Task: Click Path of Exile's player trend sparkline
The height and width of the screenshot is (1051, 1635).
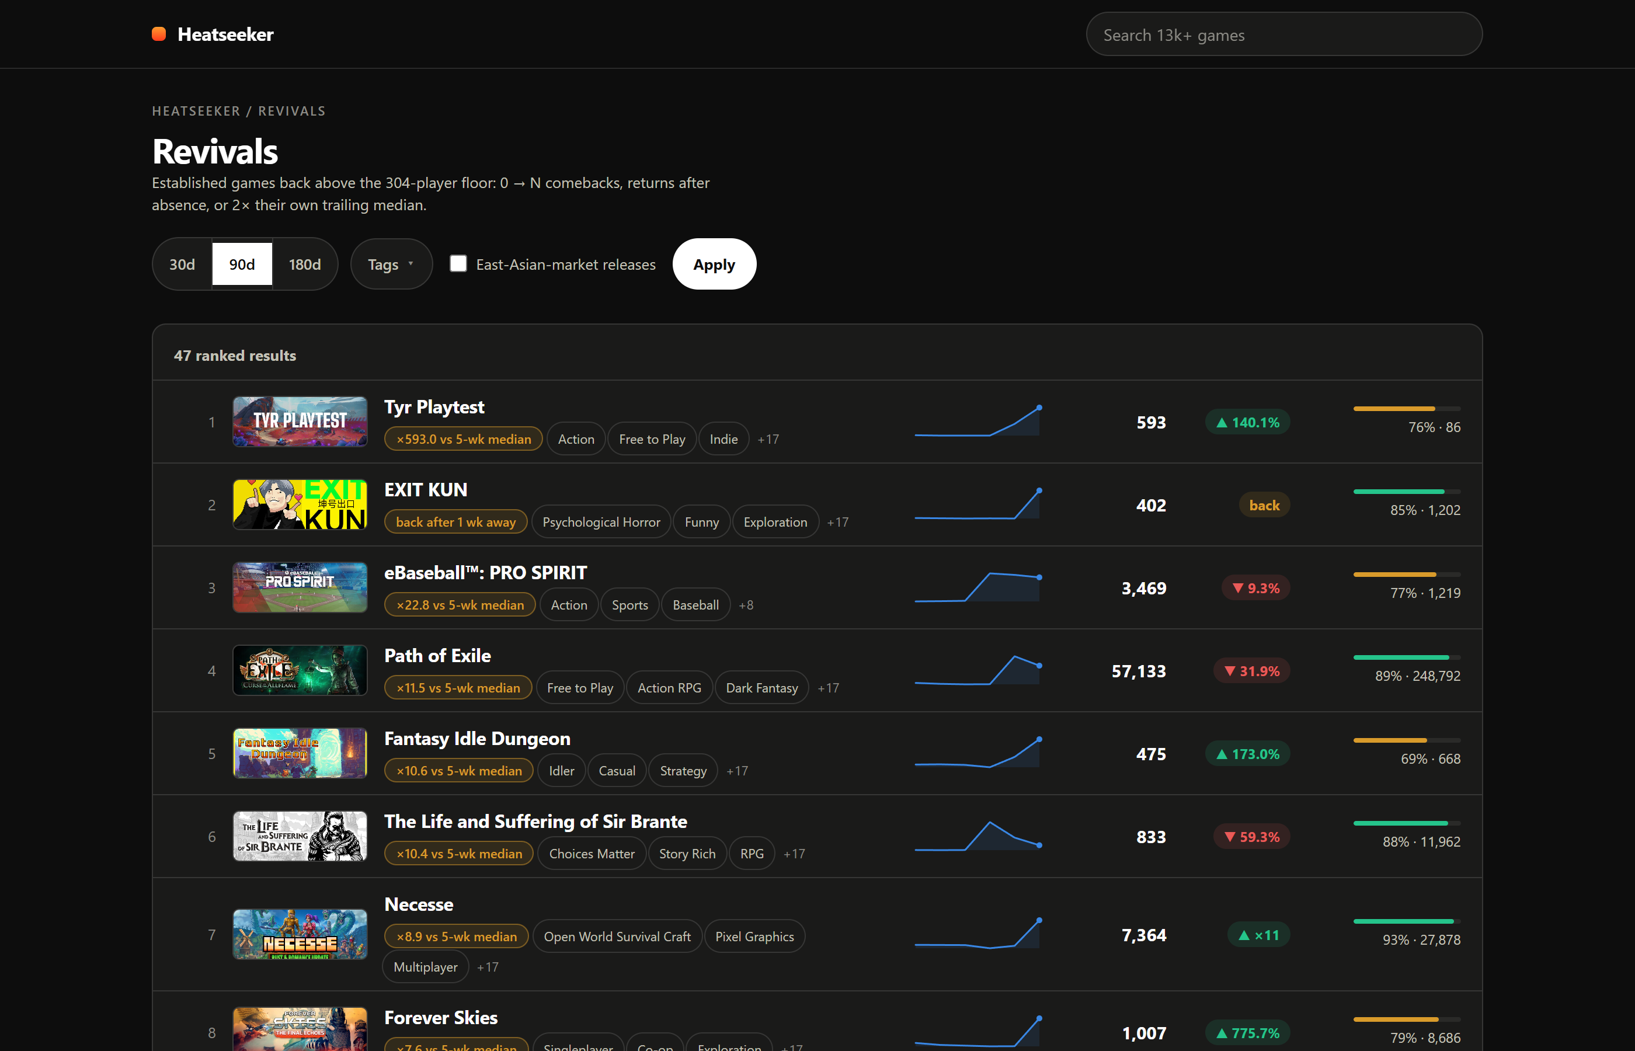Action: 977,670
